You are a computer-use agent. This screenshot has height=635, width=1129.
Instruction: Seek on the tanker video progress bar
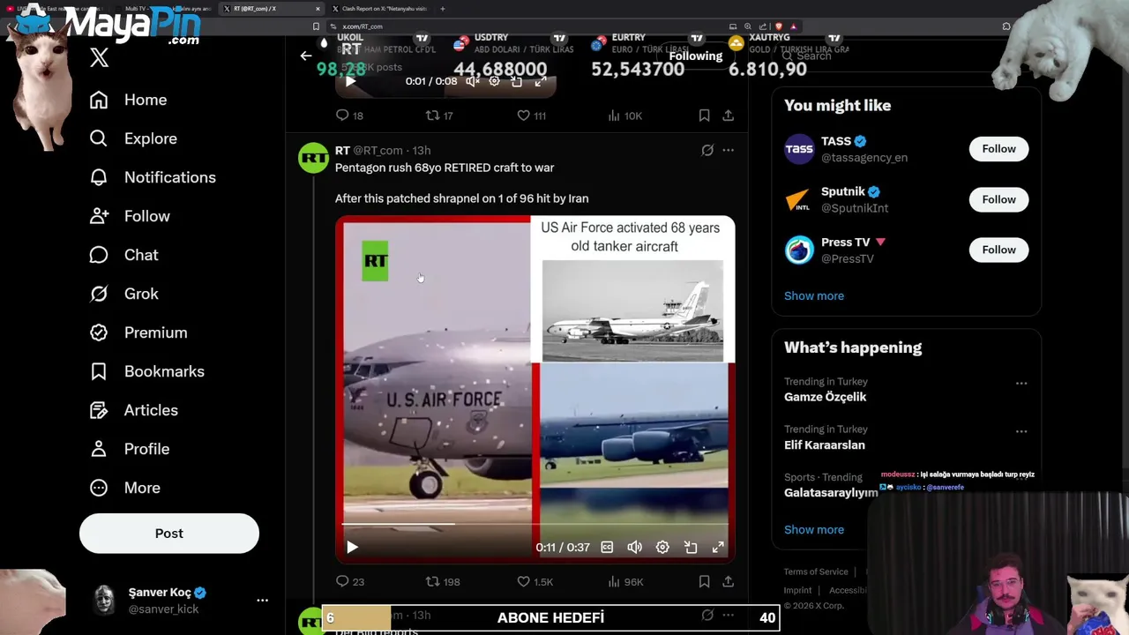[x=535, y=524]
